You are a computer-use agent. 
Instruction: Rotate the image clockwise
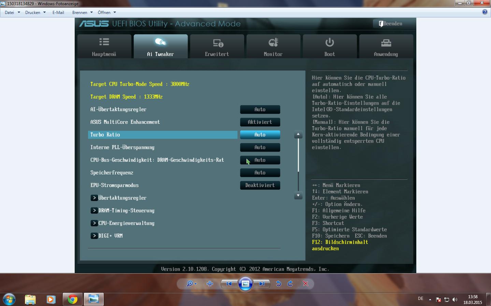click(x=290, y=284)
